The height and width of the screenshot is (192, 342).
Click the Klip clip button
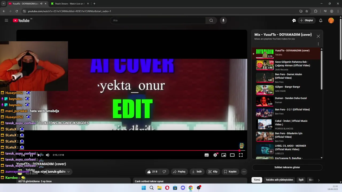tap(213, 172)
